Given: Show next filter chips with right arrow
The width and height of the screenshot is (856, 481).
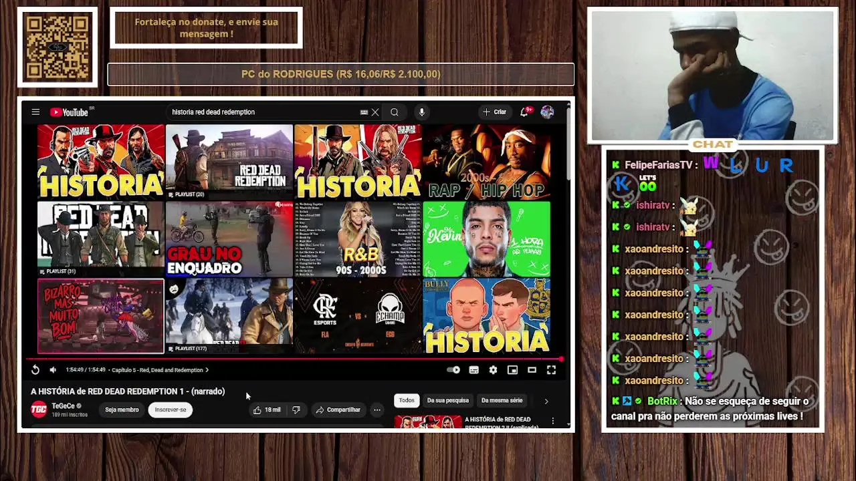Looking at the screenshot, I should pos(546,401).
